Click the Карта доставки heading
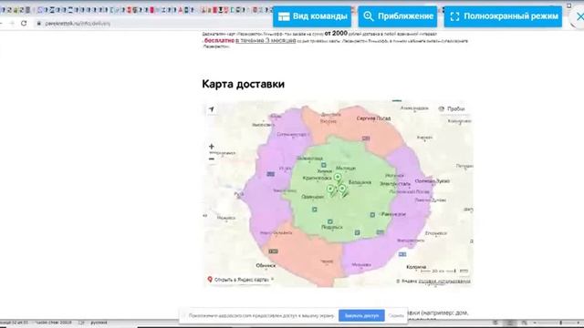 pyautogui.click(x=244, y=84)
